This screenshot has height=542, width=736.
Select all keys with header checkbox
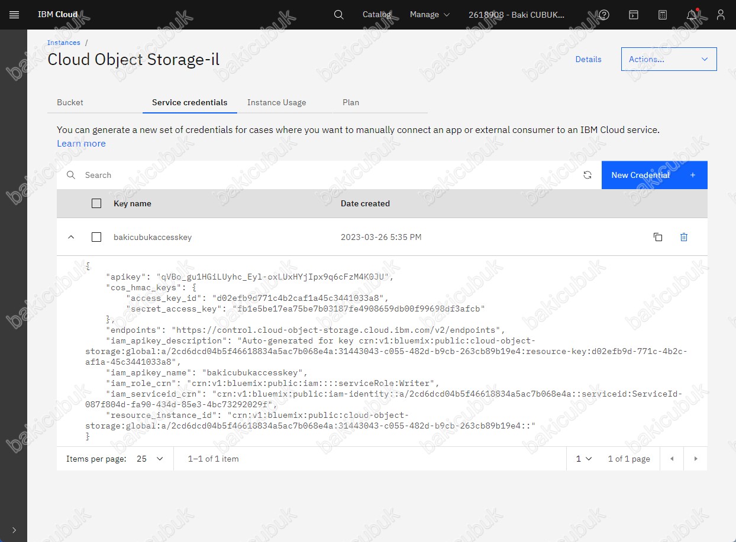tap(96, 203)
